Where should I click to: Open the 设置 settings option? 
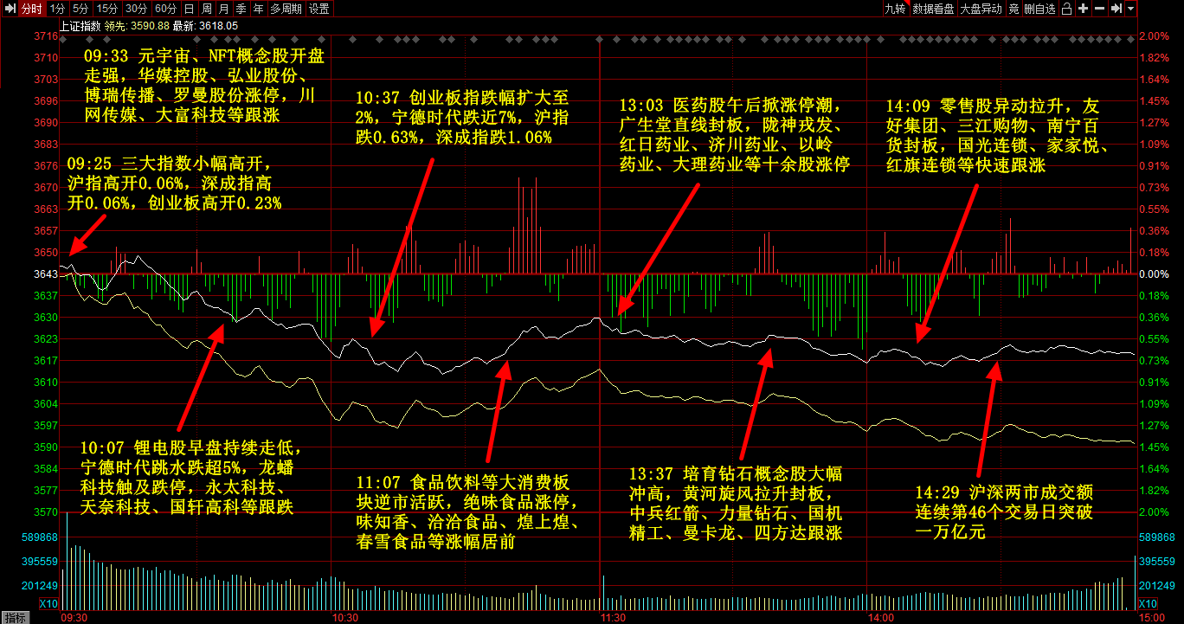coord(319,9)
